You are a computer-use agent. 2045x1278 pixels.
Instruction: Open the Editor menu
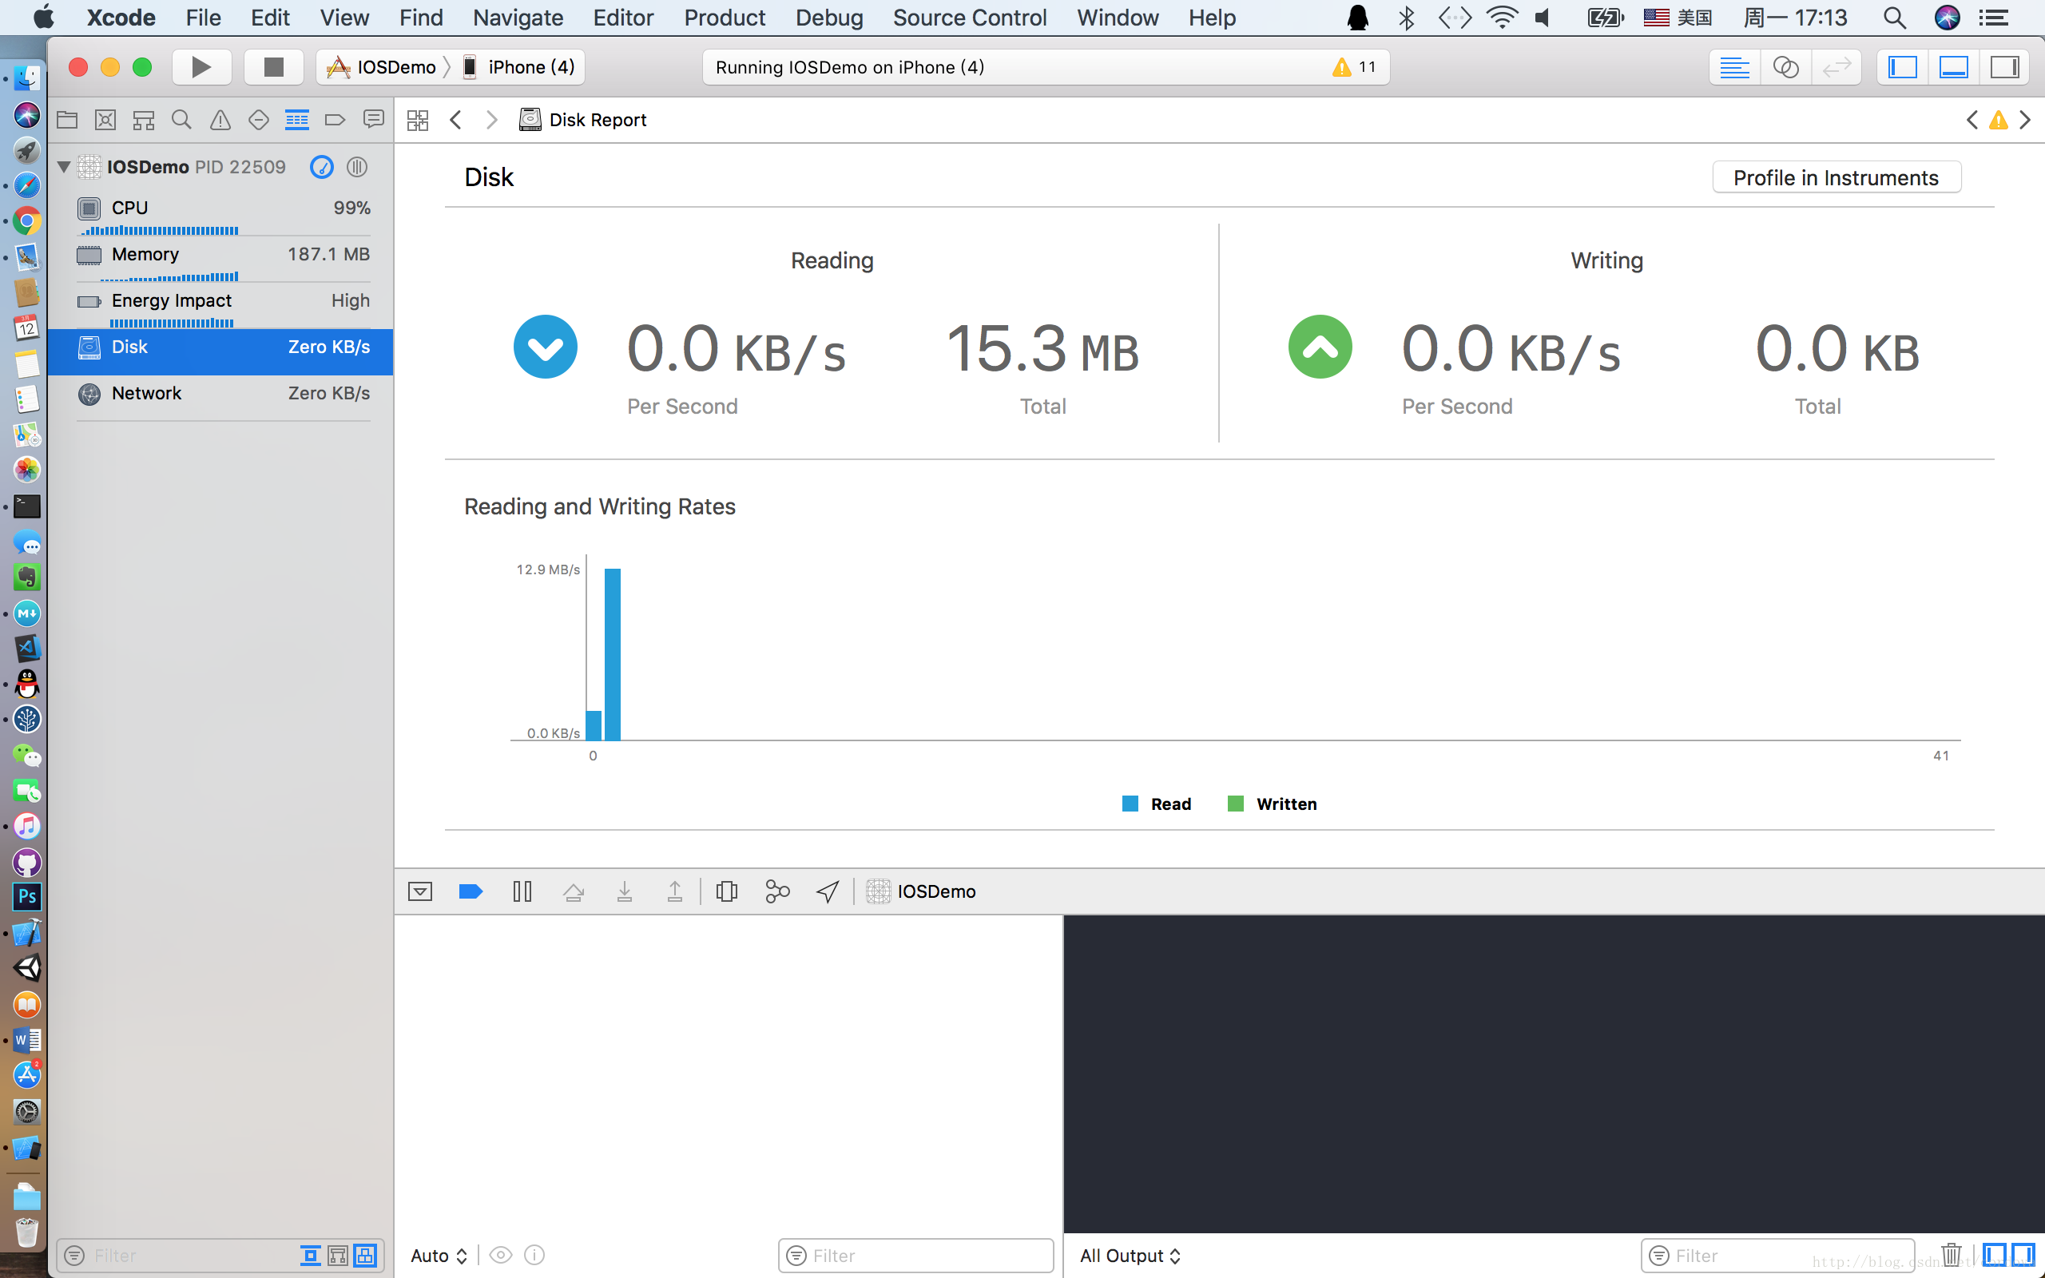point(624,18)
